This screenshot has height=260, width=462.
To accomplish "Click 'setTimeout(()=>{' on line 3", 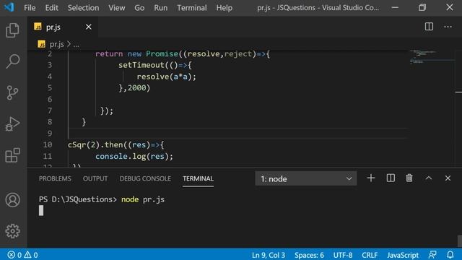I will pos(155,65).
